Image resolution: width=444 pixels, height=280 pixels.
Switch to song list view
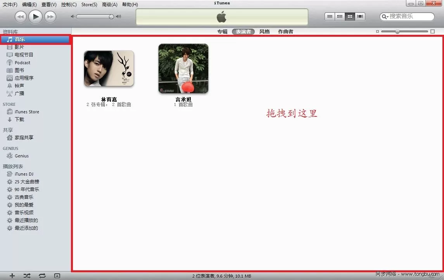pos(330,16)
